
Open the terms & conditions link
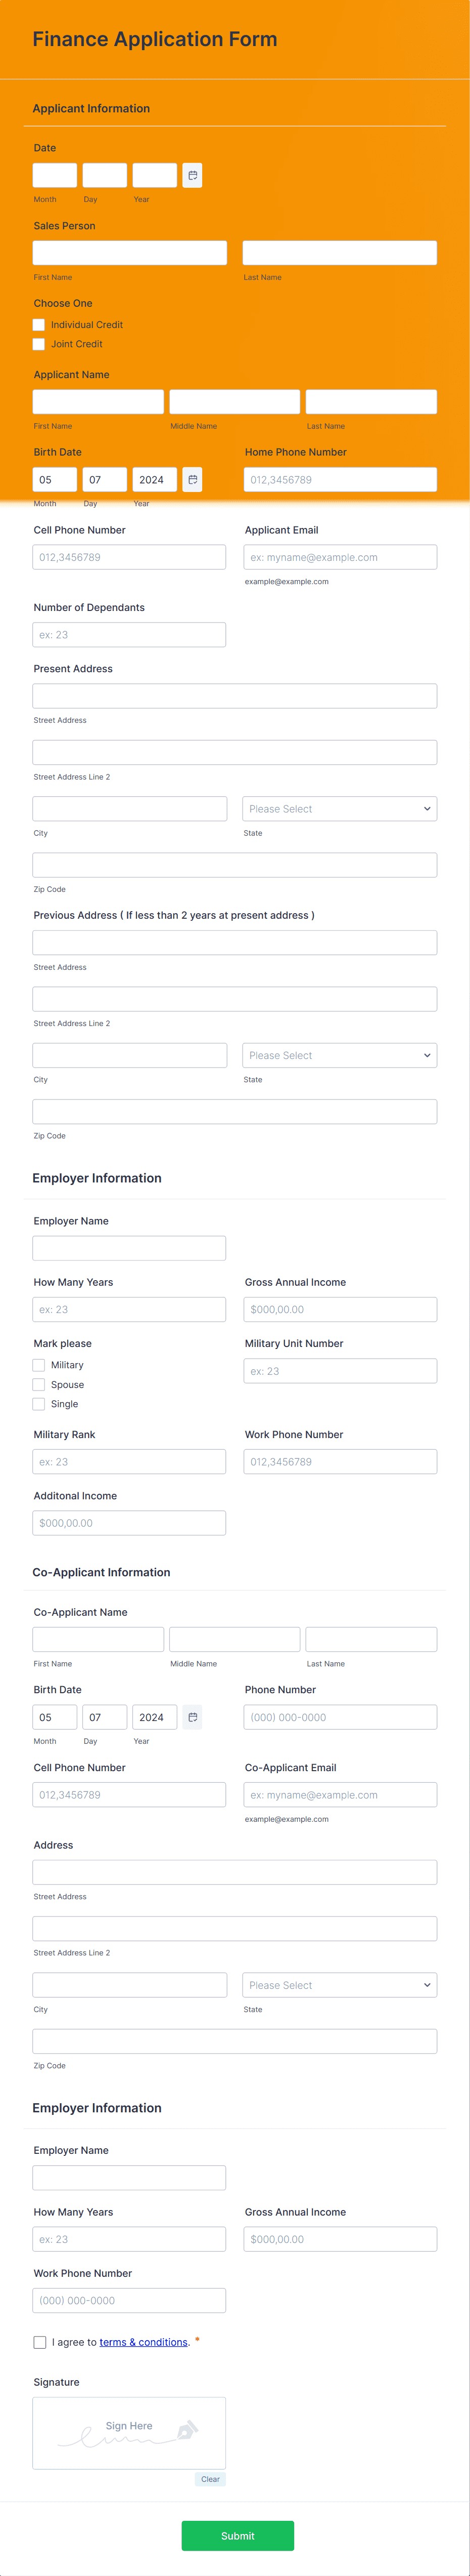click(144, 2342)
